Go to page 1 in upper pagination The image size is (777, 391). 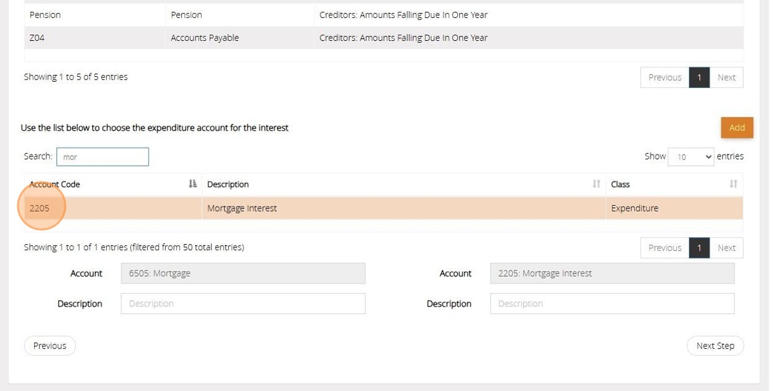699,78
